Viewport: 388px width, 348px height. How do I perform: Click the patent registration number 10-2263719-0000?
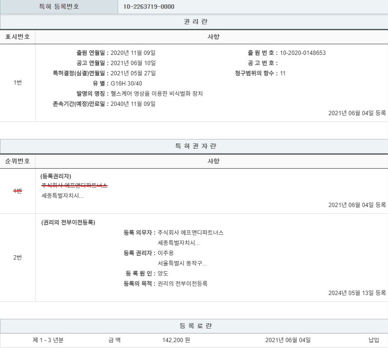pyautogui.click(x=149, y=7)
